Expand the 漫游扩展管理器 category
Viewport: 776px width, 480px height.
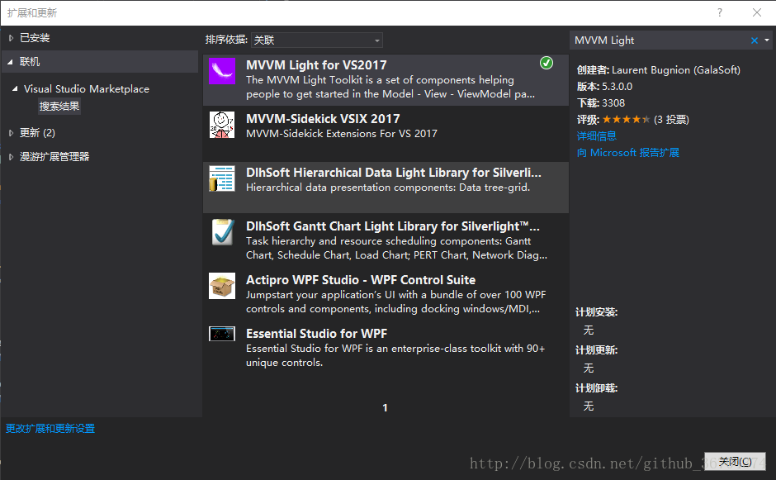pyautogui.click(x=11, y=157)
